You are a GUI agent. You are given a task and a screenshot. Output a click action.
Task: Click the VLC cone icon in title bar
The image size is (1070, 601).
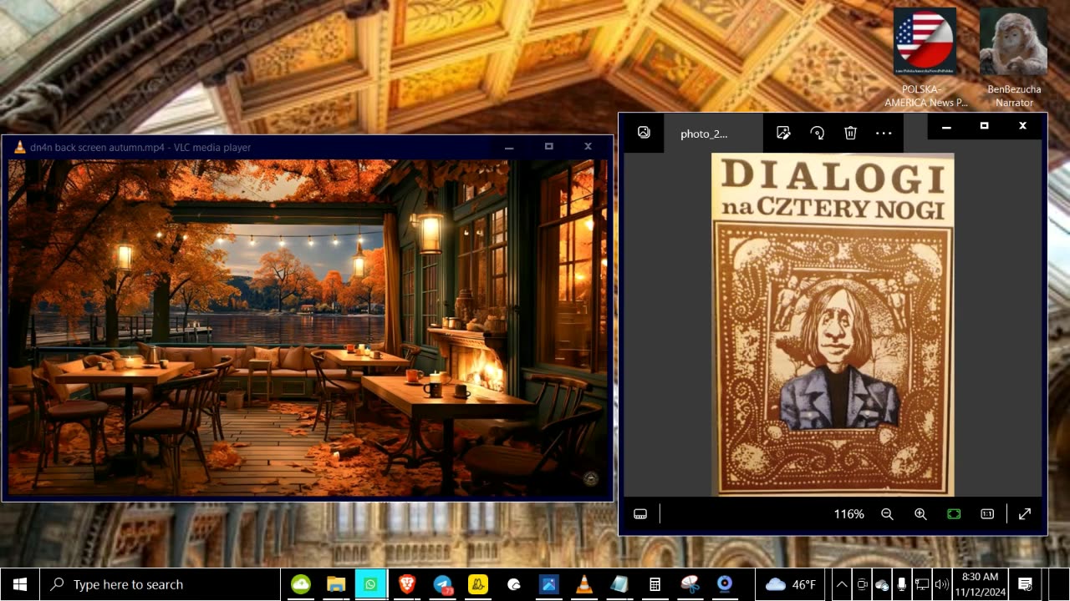tap(19, 147)
